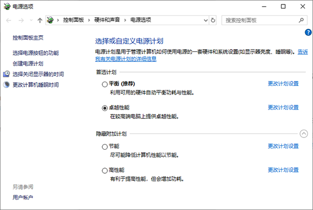The width and height of the screenshot is (313, 210).
Task: Maximize the 电源选项 window
Action: (283, 7)
